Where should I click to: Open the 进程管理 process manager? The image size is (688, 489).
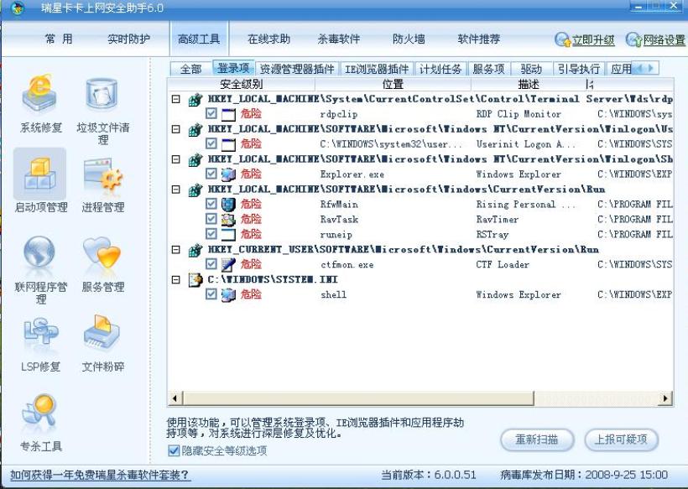(x=102, y=174)
